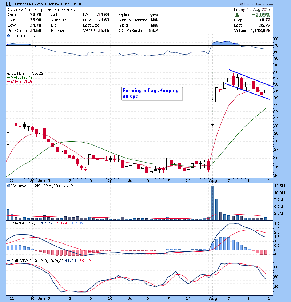Click the 80 level on the Full STO axis
The image size is (291, 302).
point(276,267)
